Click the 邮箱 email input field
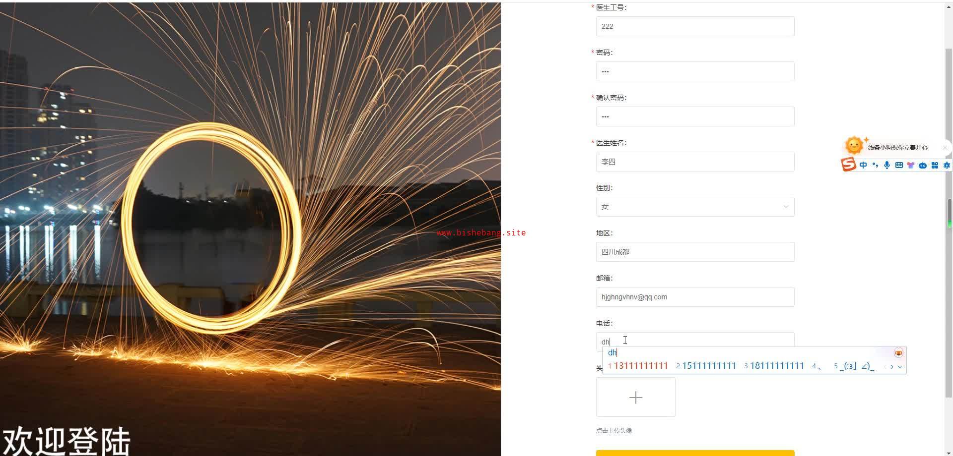This screenshot has height=456, width=953. [695, 297]
